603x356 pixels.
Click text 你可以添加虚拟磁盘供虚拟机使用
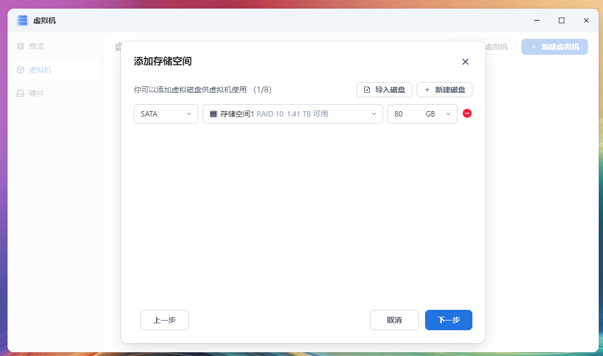pyautogui.click(x=190, y=90)
